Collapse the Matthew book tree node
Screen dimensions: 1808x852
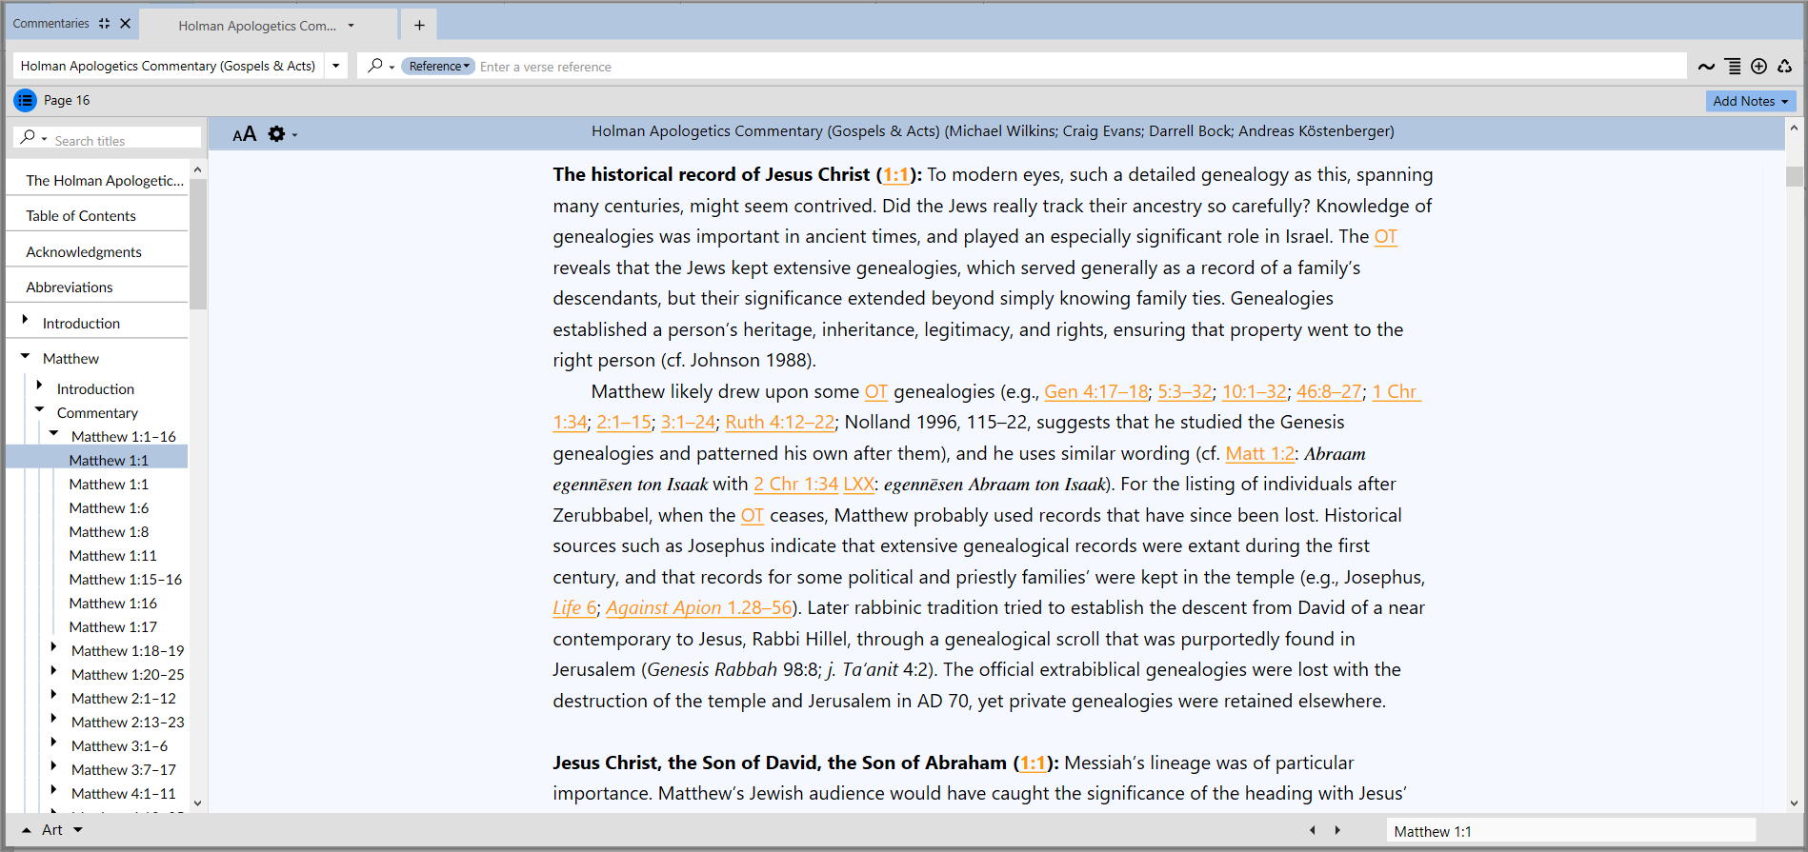pos(26,357)
